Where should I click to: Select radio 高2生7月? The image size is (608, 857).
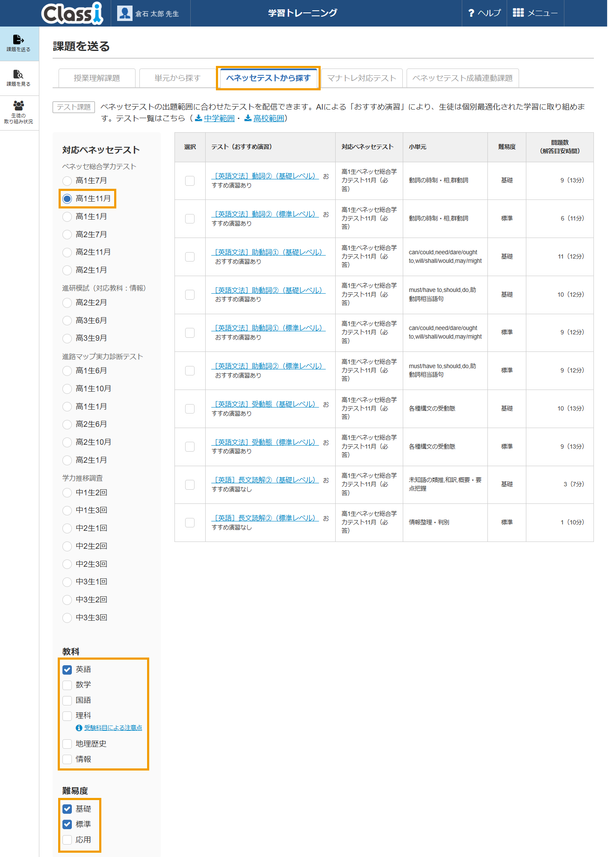(67, 235)
